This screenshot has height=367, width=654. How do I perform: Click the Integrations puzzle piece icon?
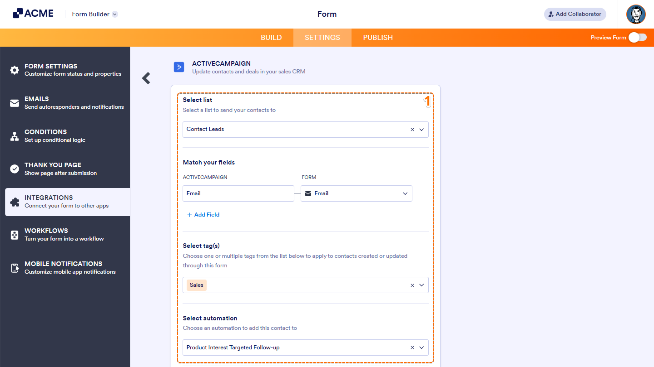(x=14, y=201)
